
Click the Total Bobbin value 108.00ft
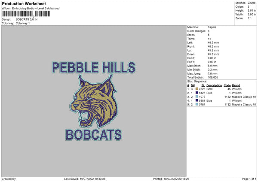[x=213, y=77]
